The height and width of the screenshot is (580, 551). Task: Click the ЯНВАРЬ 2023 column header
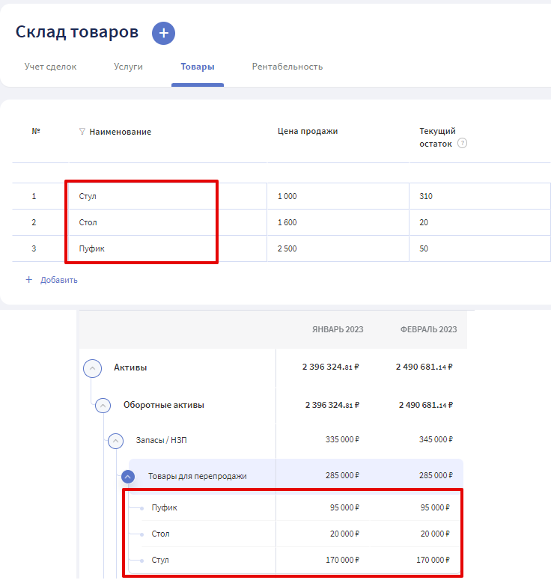[338, 329]
